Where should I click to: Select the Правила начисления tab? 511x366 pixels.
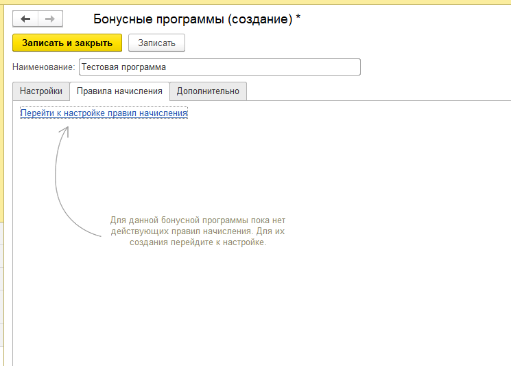119,91
